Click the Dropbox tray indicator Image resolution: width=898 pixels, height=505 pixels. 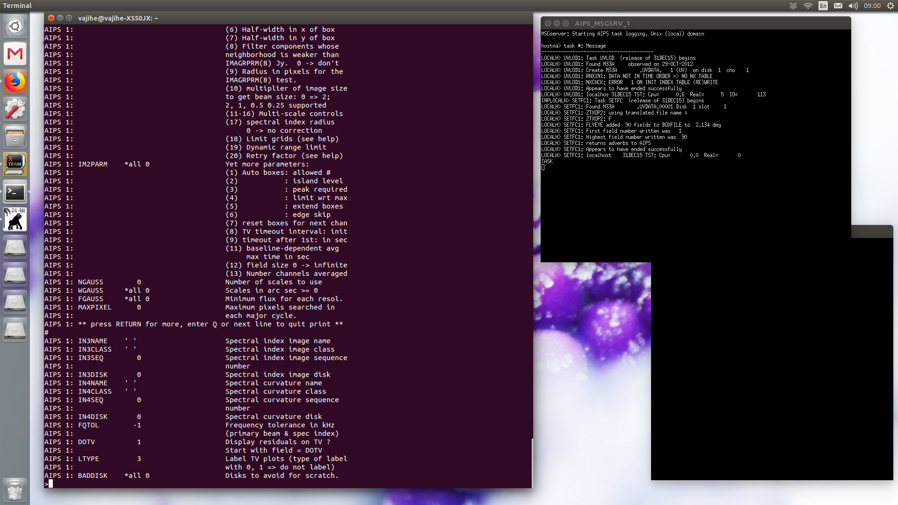pyautogui.click(x=793, y=6)
